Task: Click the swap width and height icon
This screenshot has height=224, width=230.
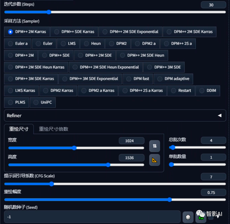Action: (x=155, y=146)
